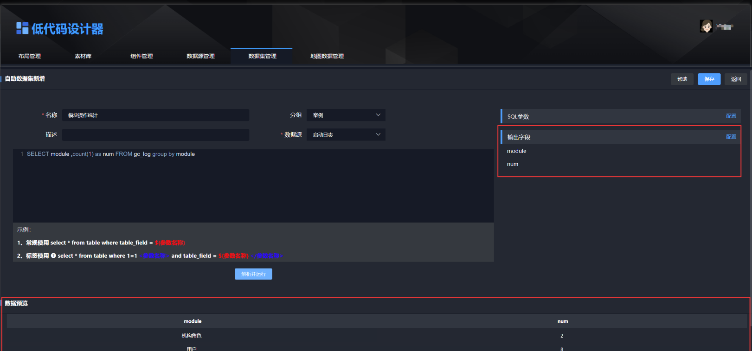Image resolution: width=752 pixels, height=351 pixels.
Task: Click the 自助数据集新增 page title
Action: click(x=25, y=79)
